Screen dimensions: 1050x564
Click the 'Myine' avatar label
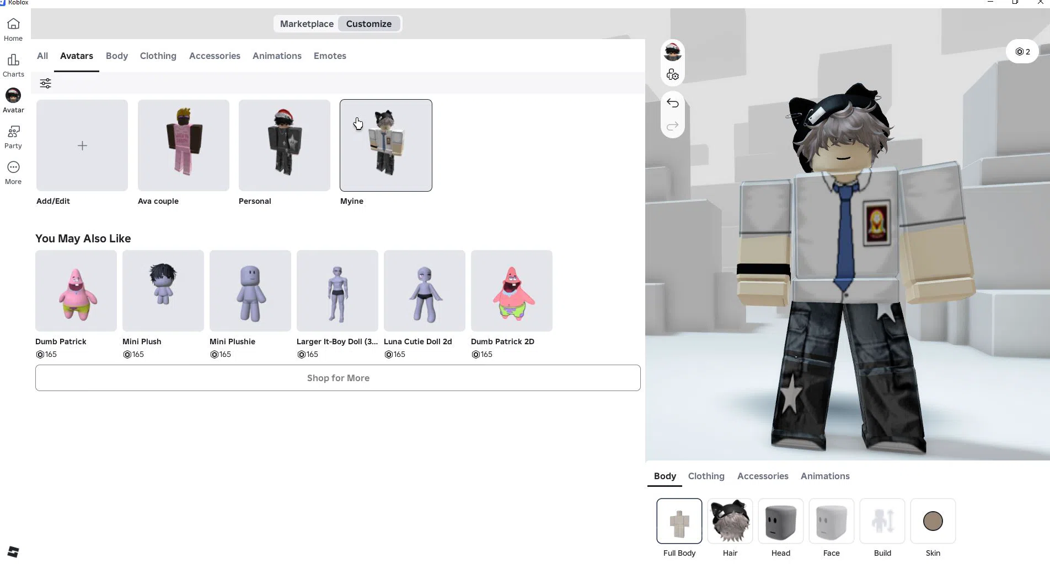pos(352,201)
